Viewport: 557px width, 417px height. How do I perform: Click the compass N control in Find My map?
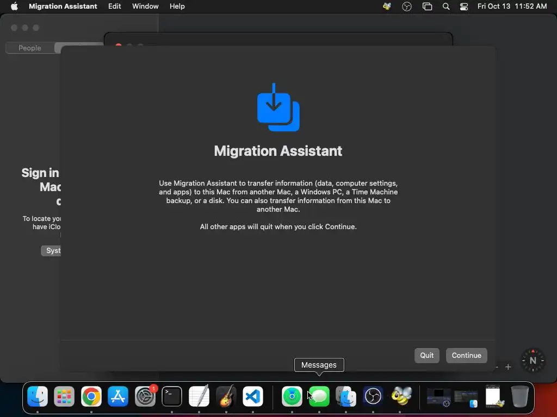tap(533, 361)
